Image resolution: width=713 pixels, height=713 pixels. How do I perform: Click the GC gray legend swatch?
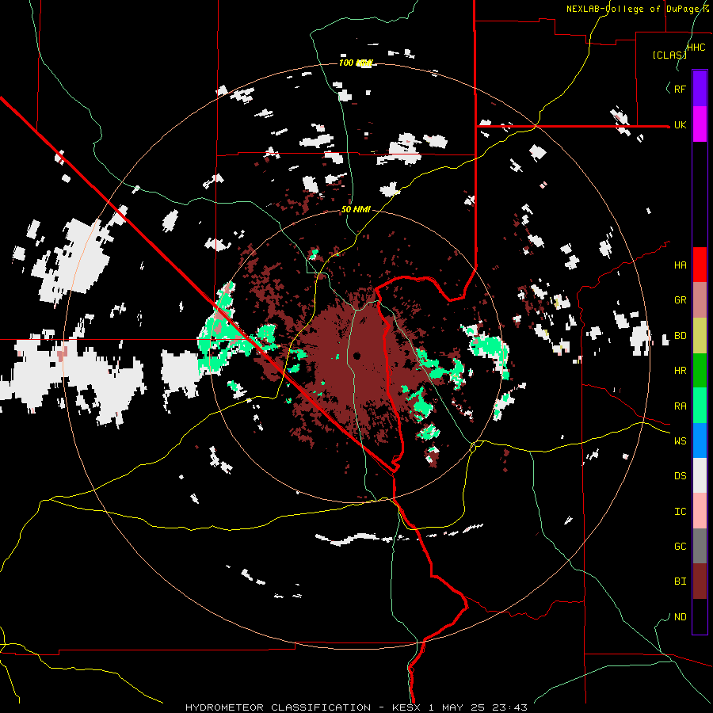pyautogui.click(x=700, y=546)
